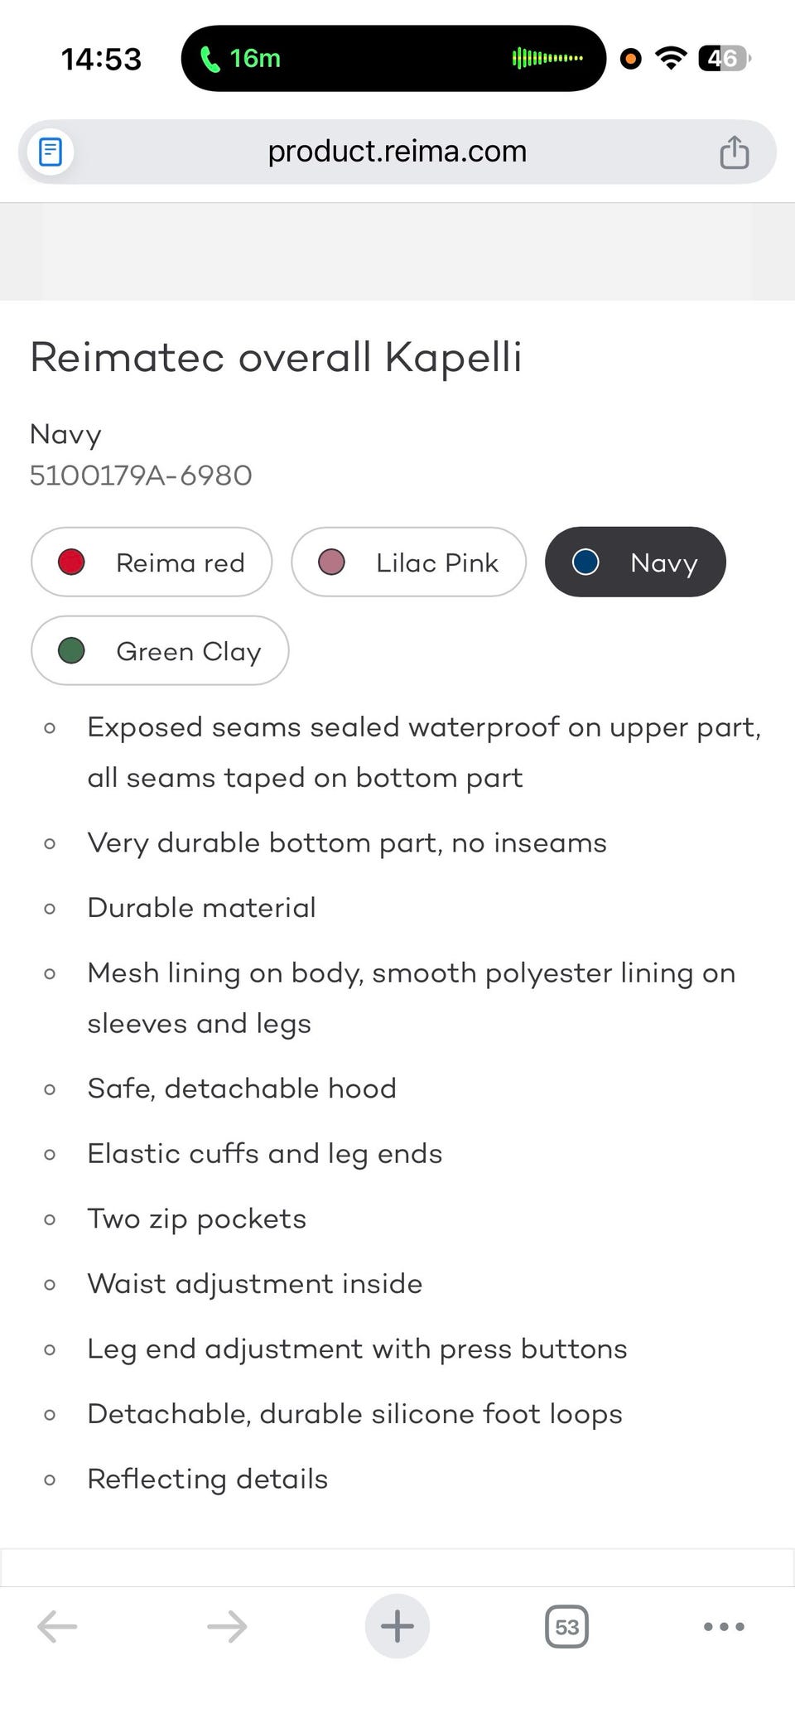
Task: Tap the red Reima red swatch dot
Action: (71, 562)
